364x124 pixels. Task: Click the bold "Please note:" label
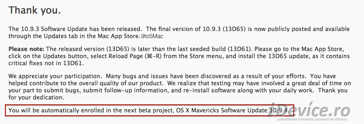coord(26,49)
